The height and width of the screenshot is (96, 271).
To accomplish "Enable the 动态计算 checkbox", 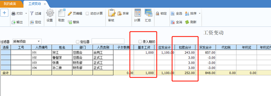I will pyautogui.click(x=87, y=13).
